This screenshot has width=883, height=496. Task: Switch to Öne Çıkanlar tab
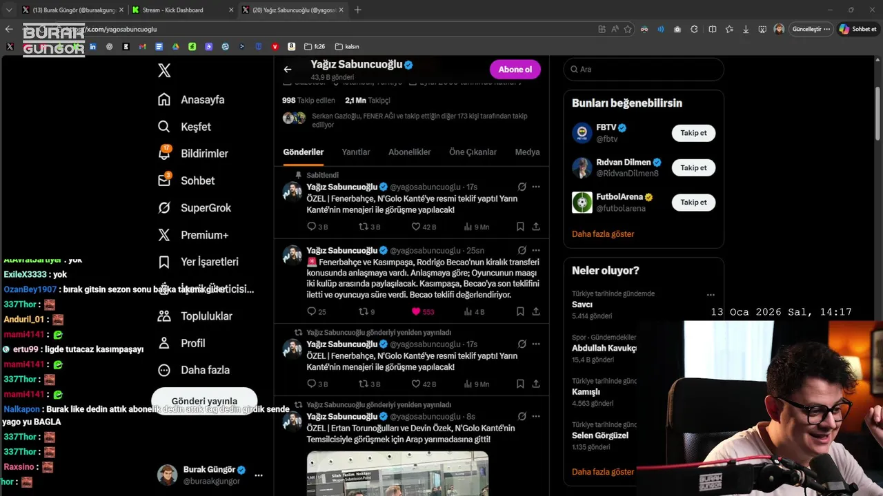(x=473, y=152)
